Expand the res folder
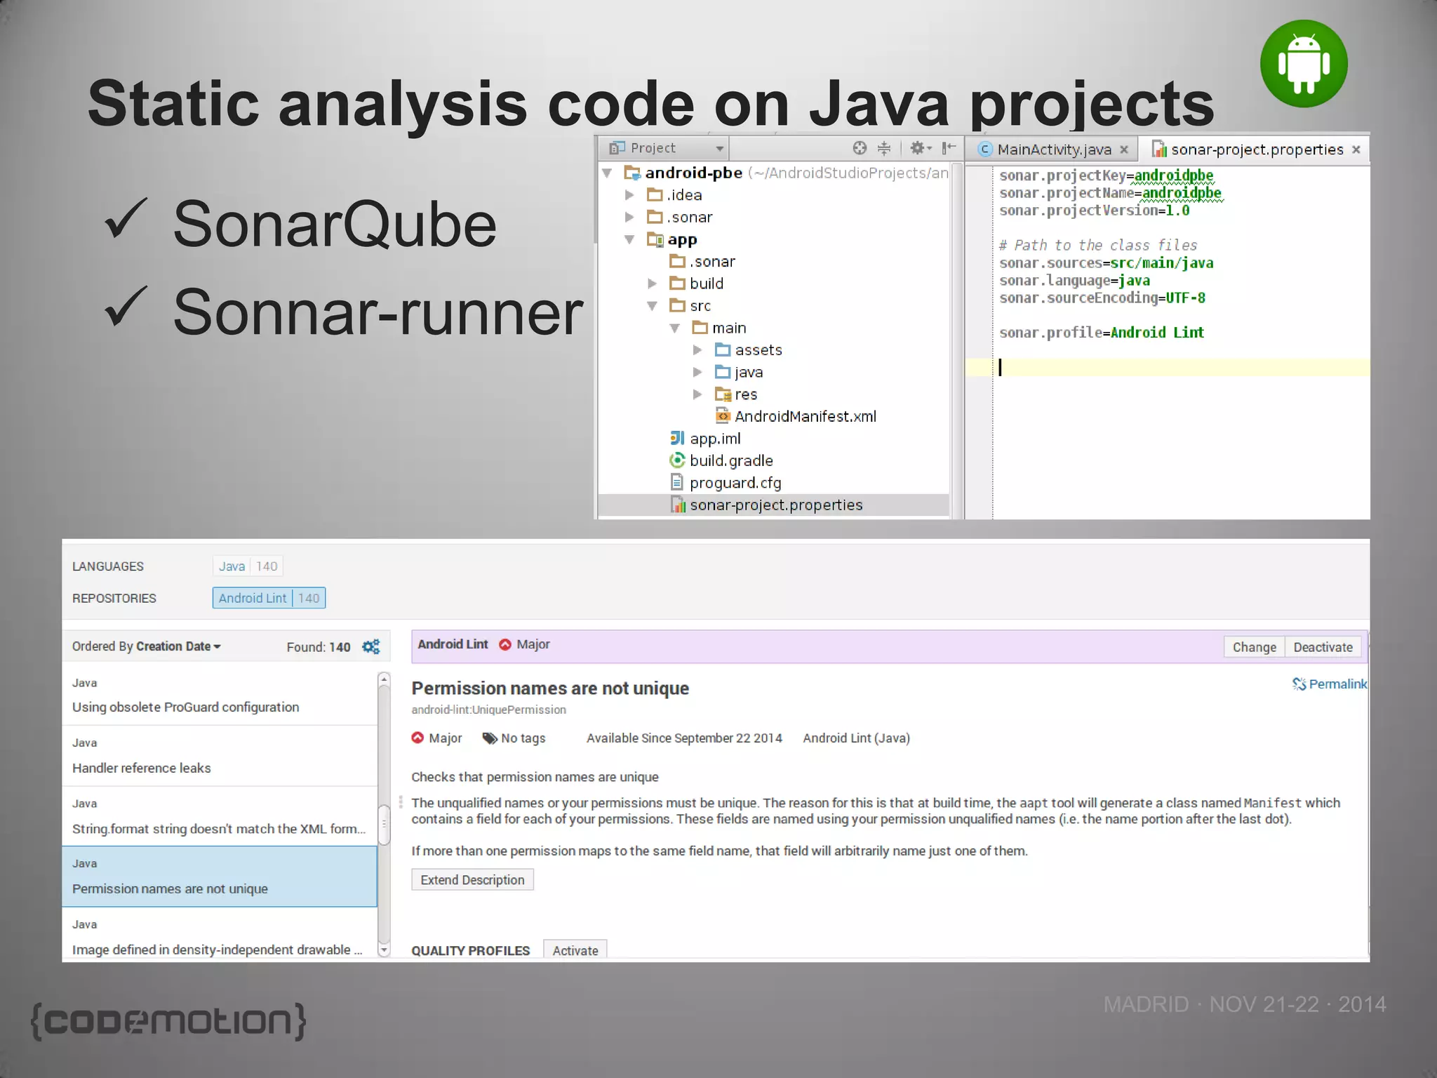The width and height of the screenshot is (1437, 1078). (697, 394)
